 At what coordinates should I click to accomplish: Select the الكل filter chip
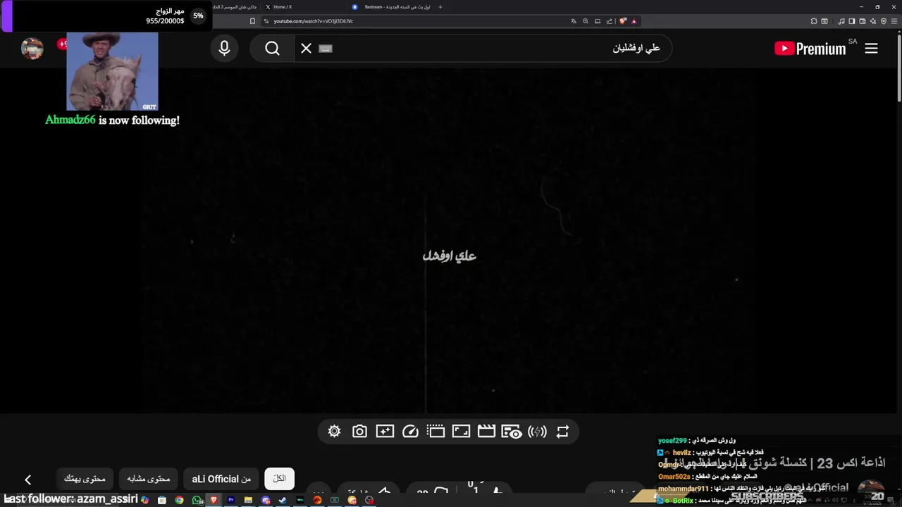280,479
